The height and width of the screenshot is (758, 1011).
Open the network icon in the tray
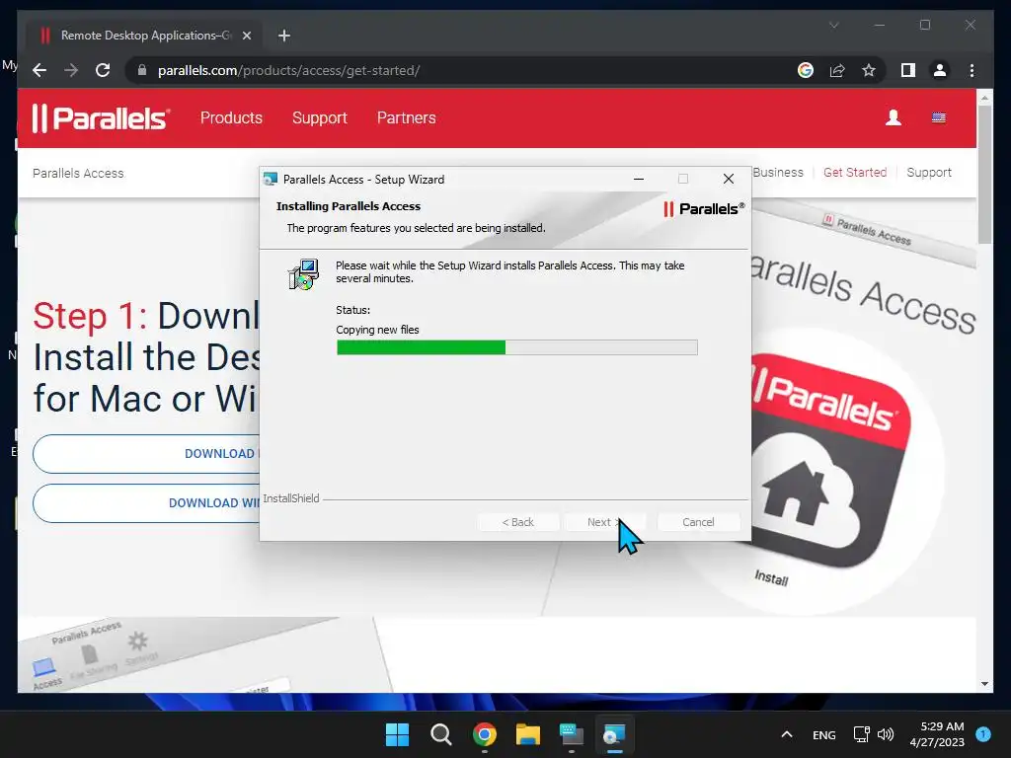(861, 734)
